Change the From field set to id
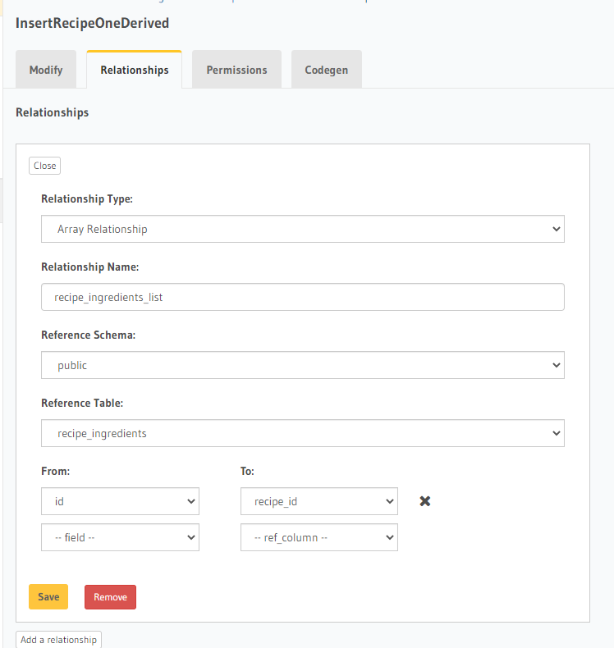The height and width of the screenshot is (648, 614). 121,501
